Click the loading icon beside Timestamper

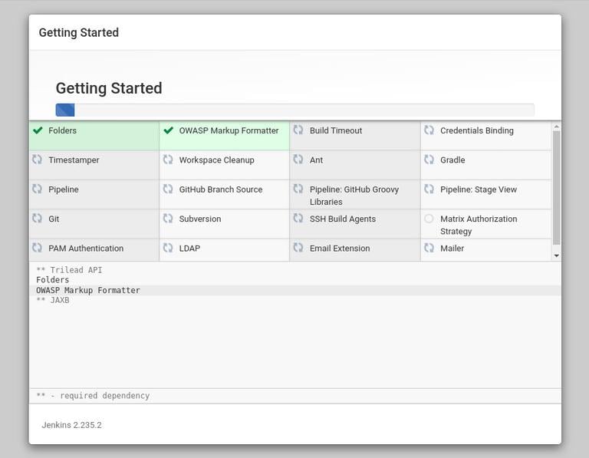[37, 160]
